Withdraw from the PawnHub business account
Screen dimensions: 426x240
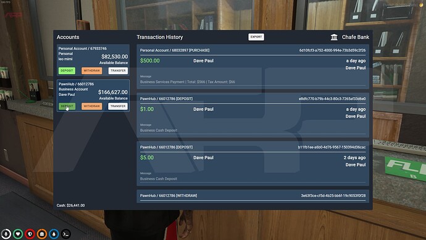tap(92, 106)
